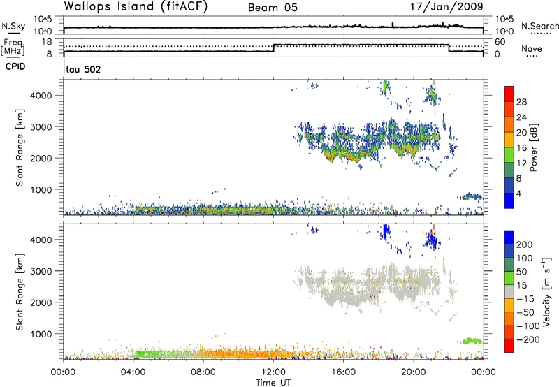This screenshot has height=387, width=559.
Task: Click the '04:00' time axis label
Action: coord(133,372)
